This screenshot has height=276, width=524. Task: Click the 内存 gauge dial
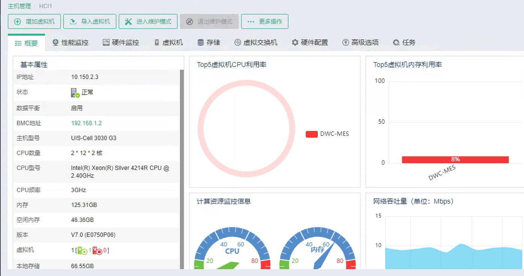coord(317,248)
